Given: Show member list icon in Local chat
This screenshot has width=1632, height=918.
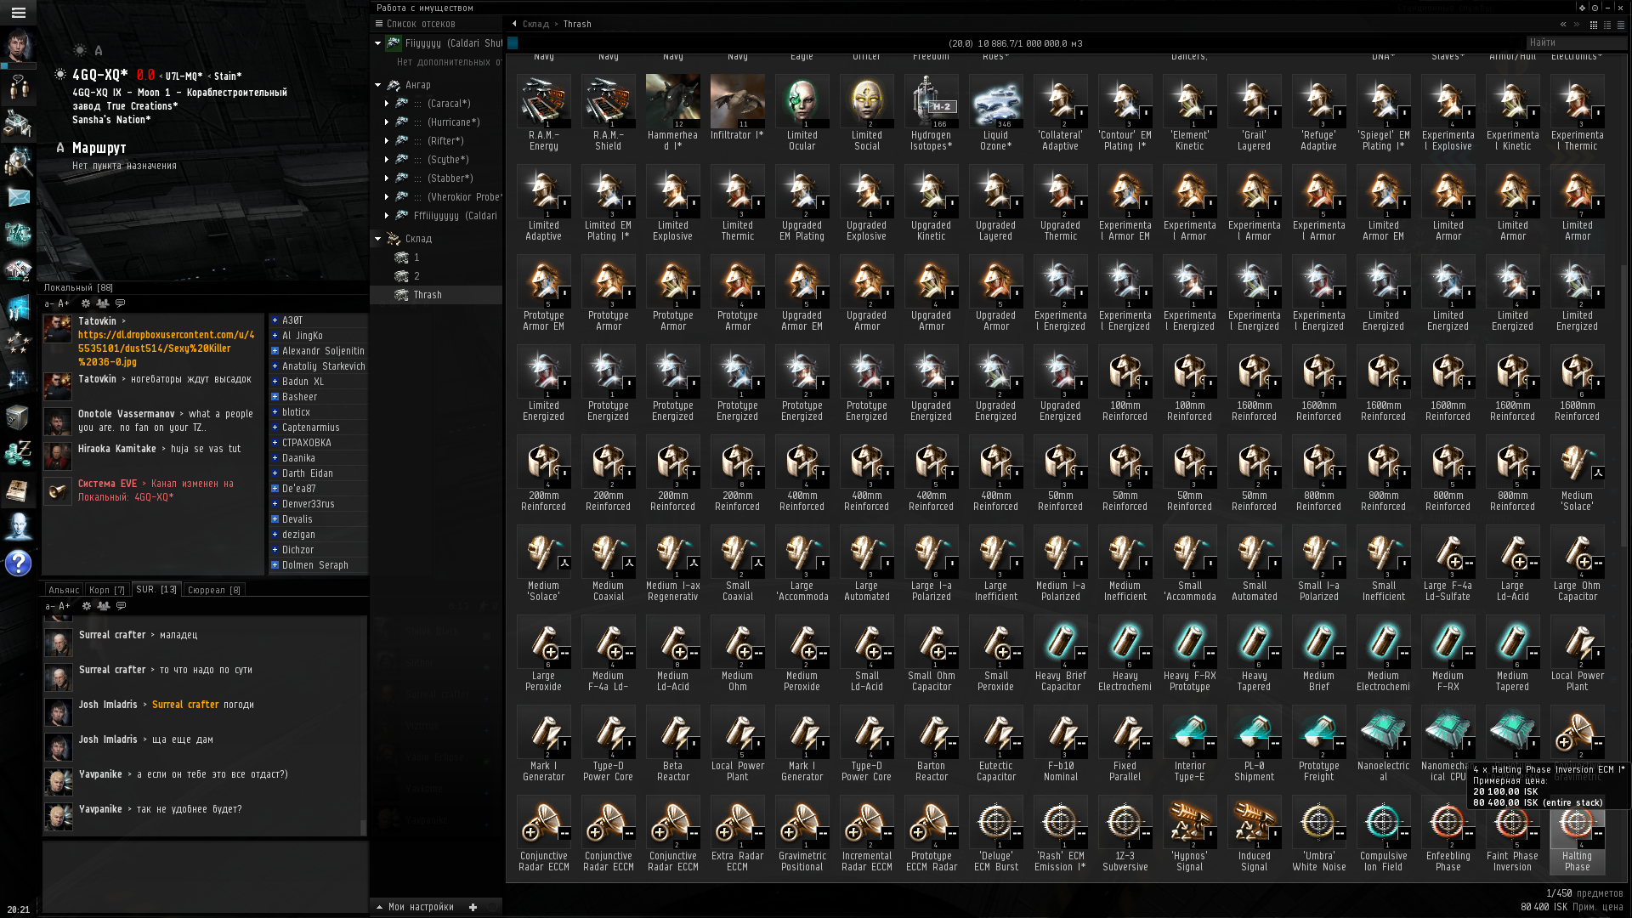Looking at the screenshot, I should pos(103,303).
